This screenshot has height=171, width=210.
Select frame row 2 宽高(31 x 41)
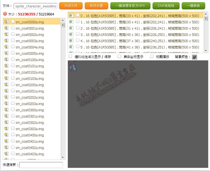136,28
